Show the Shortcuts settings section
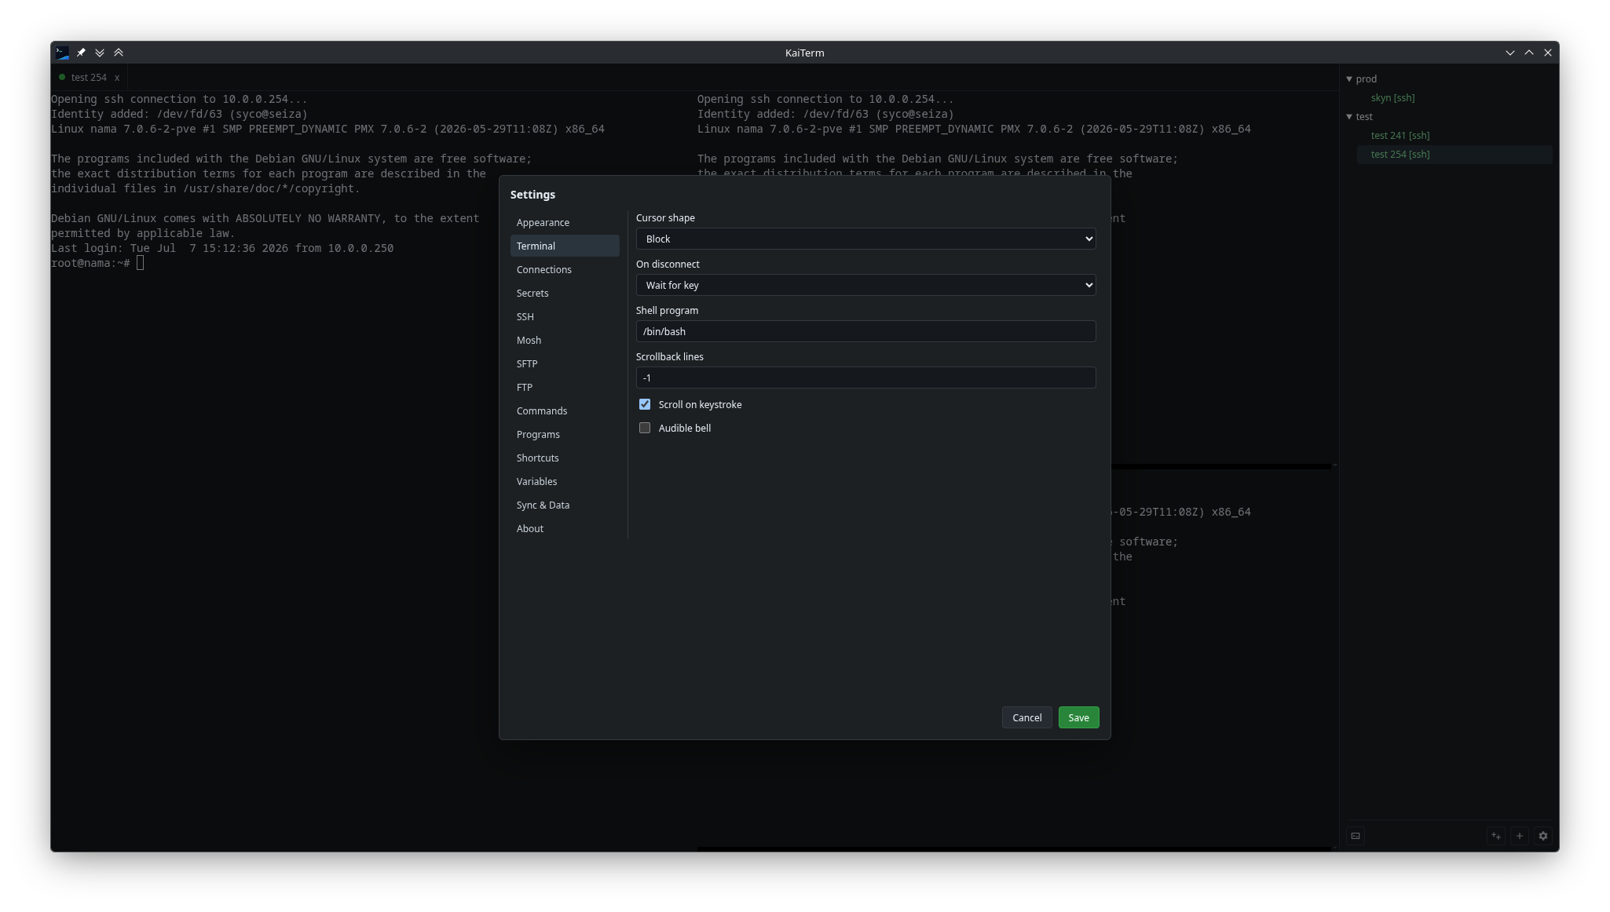Viewport: 1610px width, 912px height. [x=565, y=458]
